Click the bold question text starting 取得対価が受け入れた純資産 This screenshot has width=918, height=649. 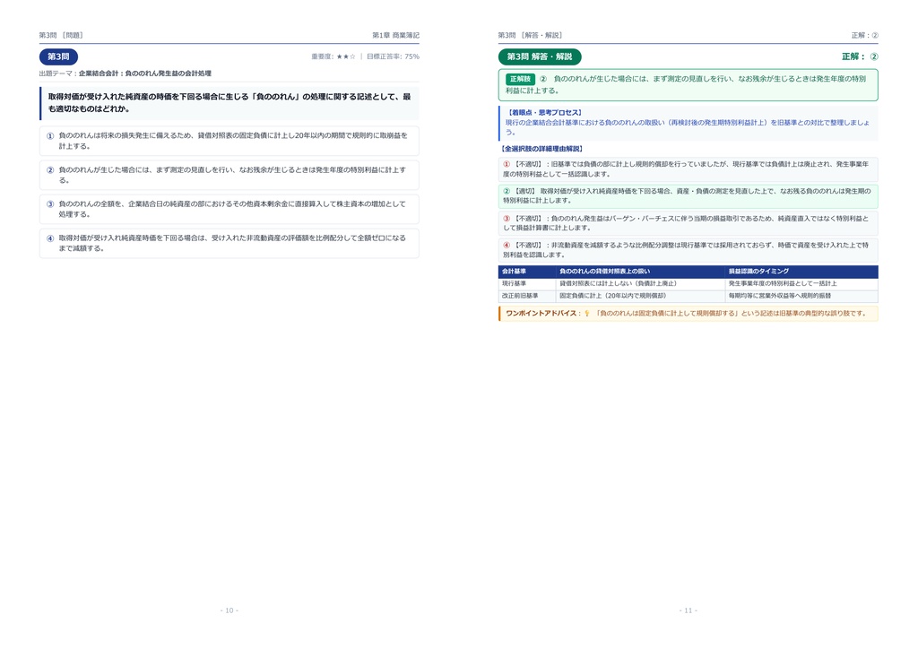pyautogui.click(x=229, y=102)
